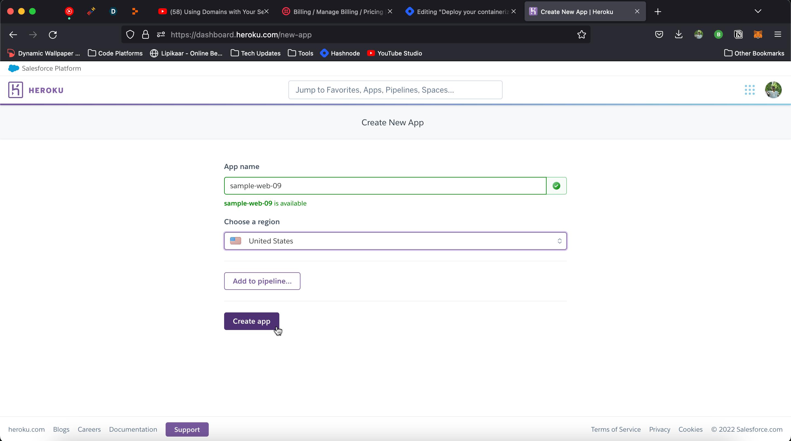Open browser downloads panel
Screen dimensions: 791x441
pyautogui.click(x=679, y=35)
